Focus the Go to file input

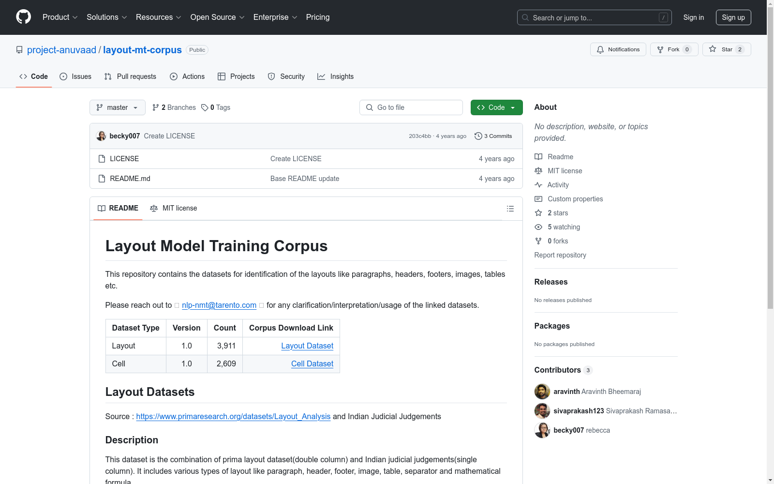411,107
